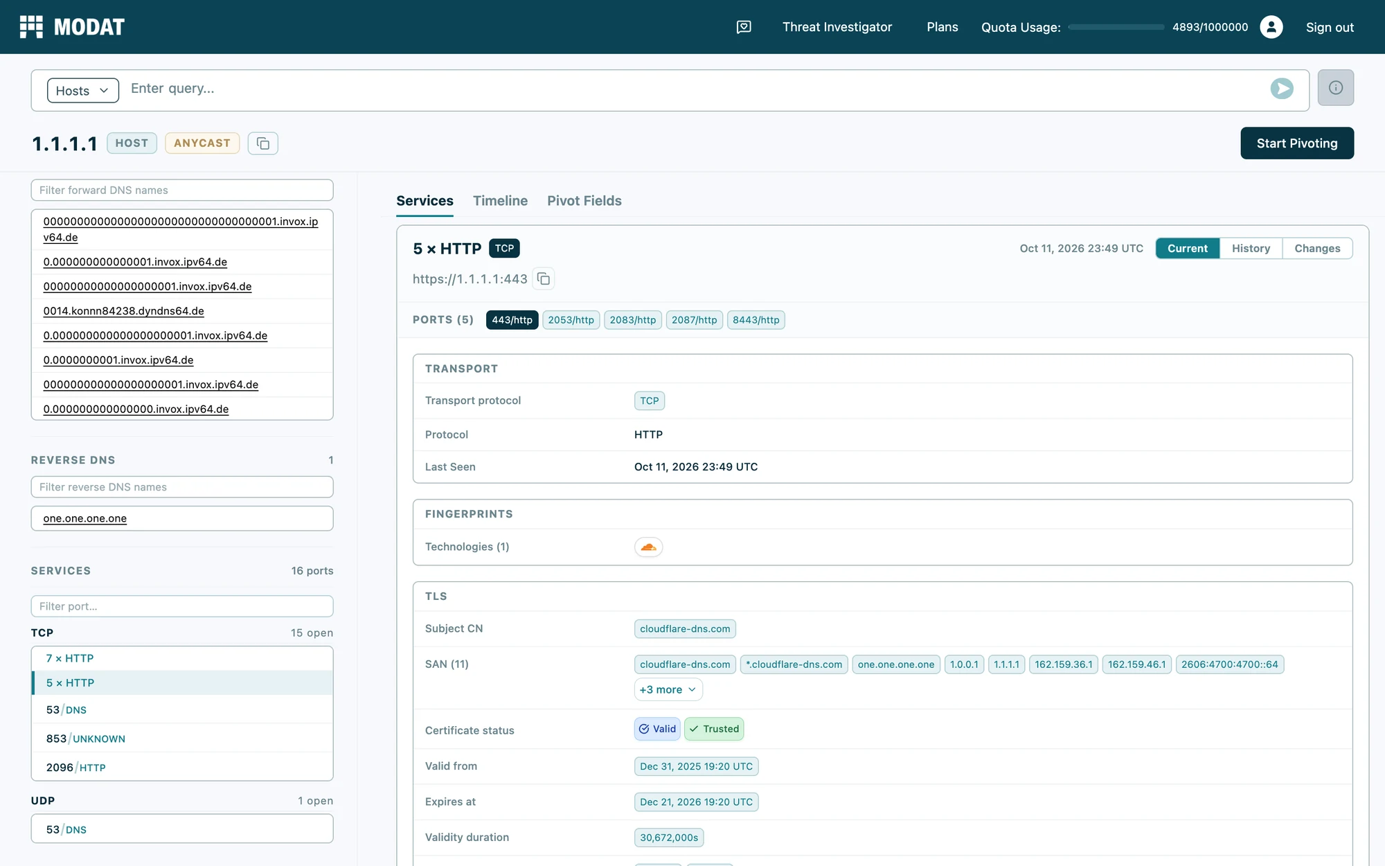1385x866 pixels.
Task: Click the cloudflare-dns.com Subject CN chip
Action: coord(685,629)
